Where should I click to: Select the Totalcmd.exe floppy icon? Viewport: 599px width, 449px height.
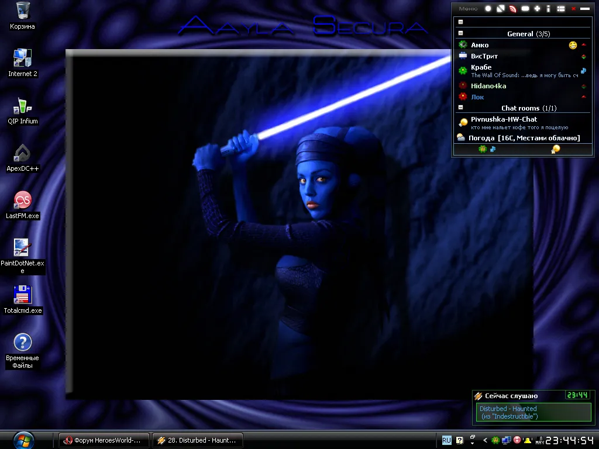coord(23,300)
